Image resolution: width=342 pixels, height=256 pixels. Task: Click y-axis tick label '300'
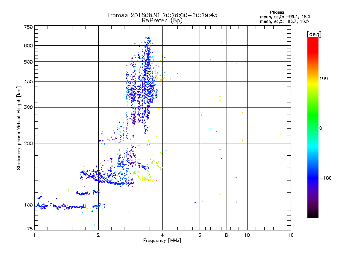click(28, 107)
